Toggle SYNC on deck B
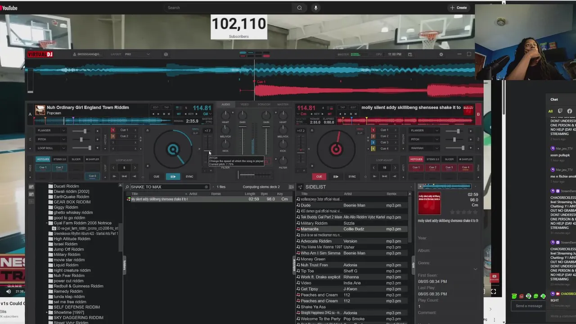This screenshot has height=324, width=576. tap(352, 176)
